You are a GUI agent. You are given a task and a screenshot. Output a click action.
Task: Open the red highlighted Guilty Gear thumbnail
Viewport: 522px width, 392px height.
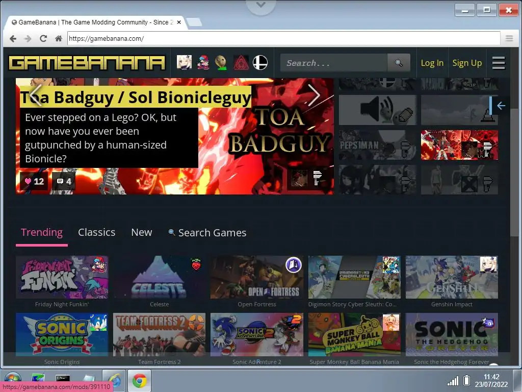tap(459, 145)
